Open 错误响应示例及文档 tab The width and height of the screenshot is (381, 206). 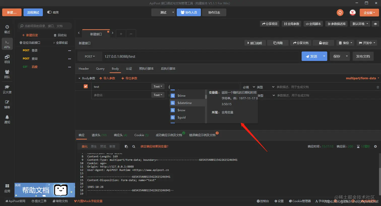point(202,135)
